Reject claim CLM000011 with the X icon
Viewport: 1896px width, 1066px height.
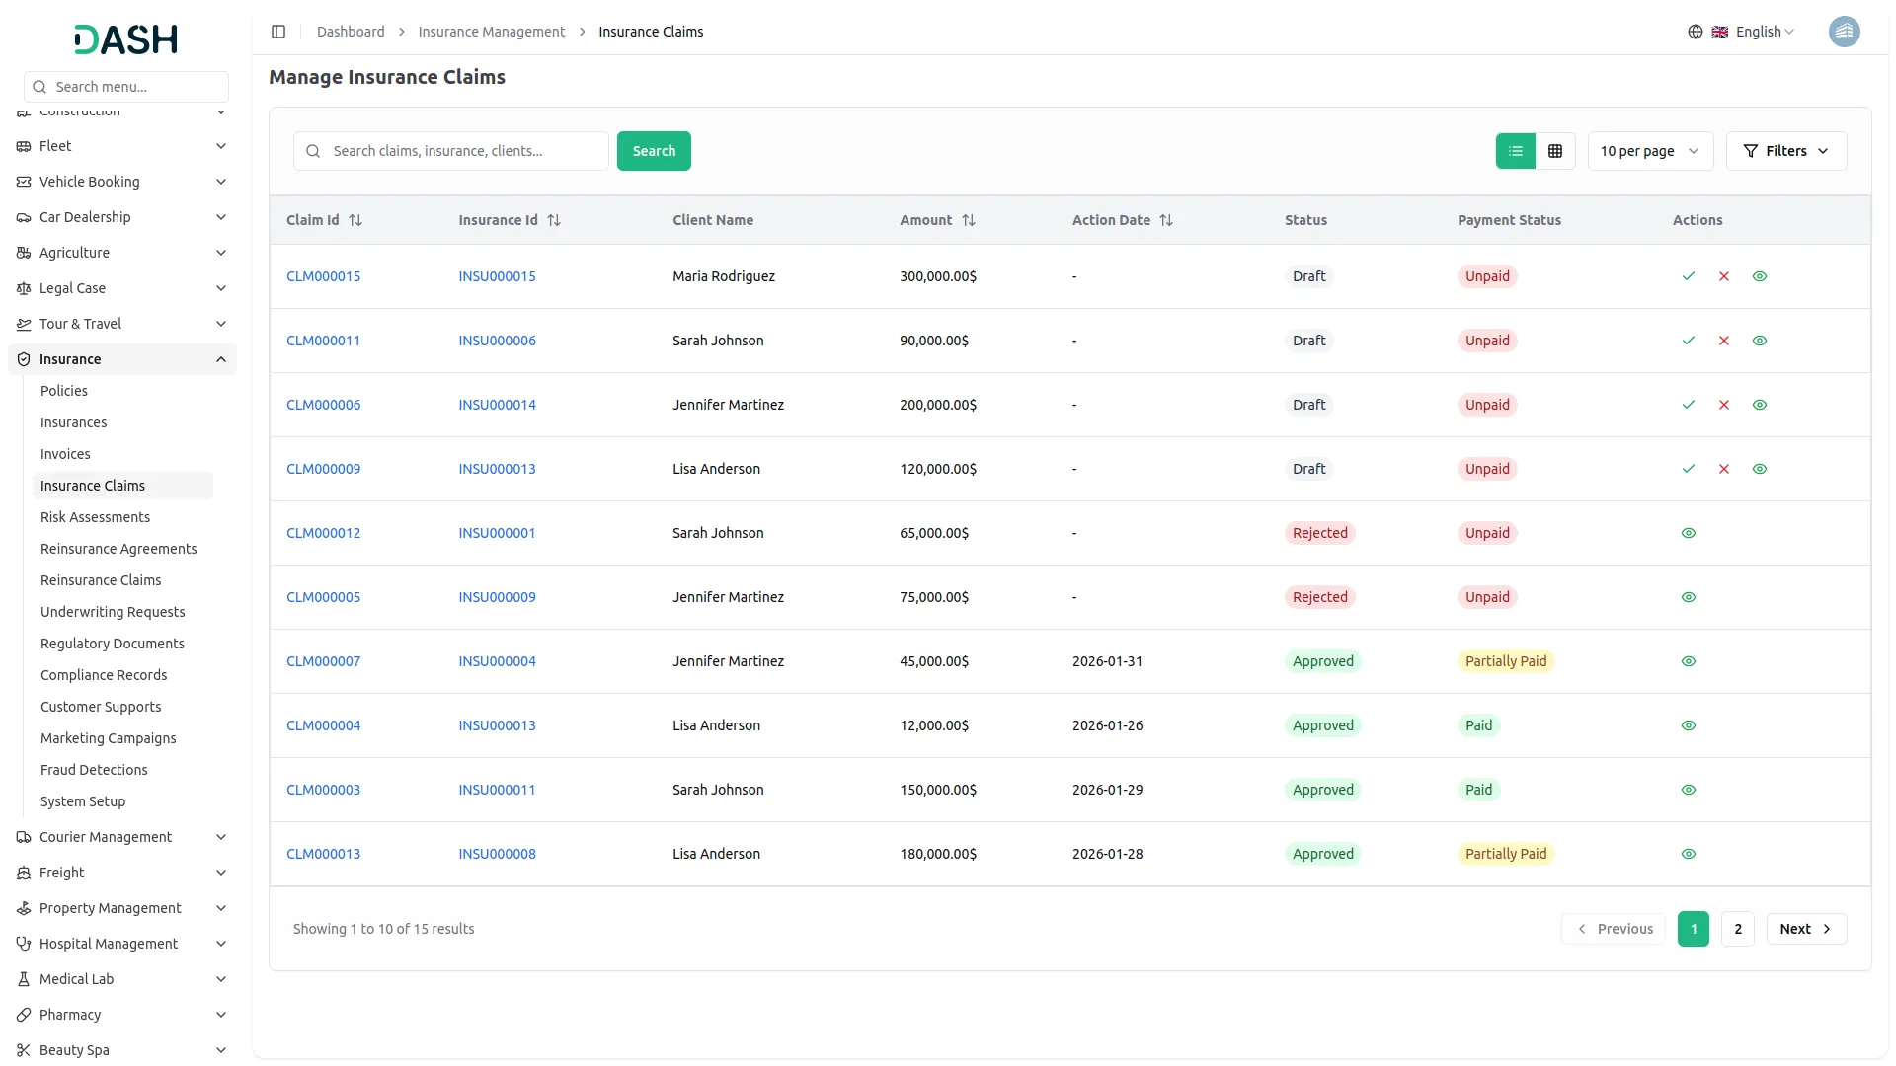tap(1724, 340)
